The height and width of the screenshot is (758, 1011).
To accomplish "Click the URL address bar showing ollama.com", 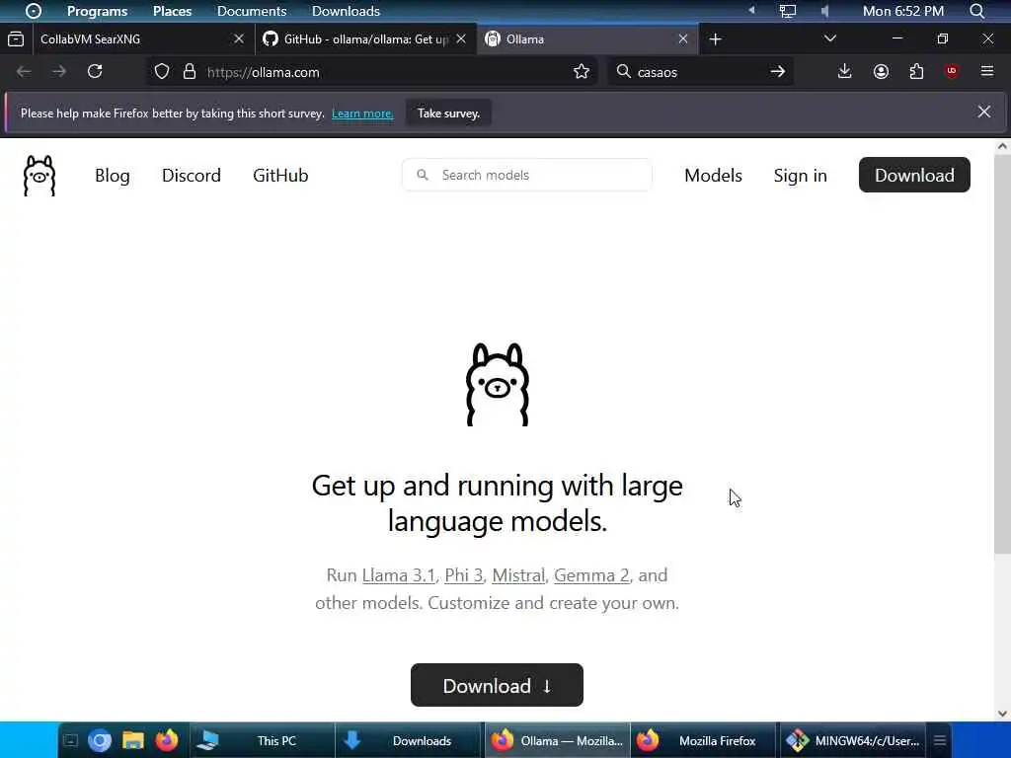I will pos(371,71).
